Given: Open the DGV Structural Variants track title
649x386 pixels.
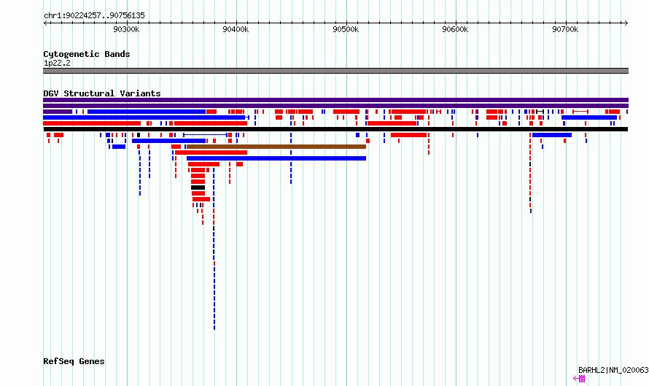Looking at the screenshot, I should pos(102,93).
